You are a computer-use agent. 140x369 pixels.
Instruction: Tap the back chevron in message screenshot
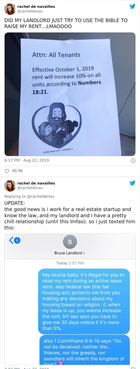pos(11,240)
